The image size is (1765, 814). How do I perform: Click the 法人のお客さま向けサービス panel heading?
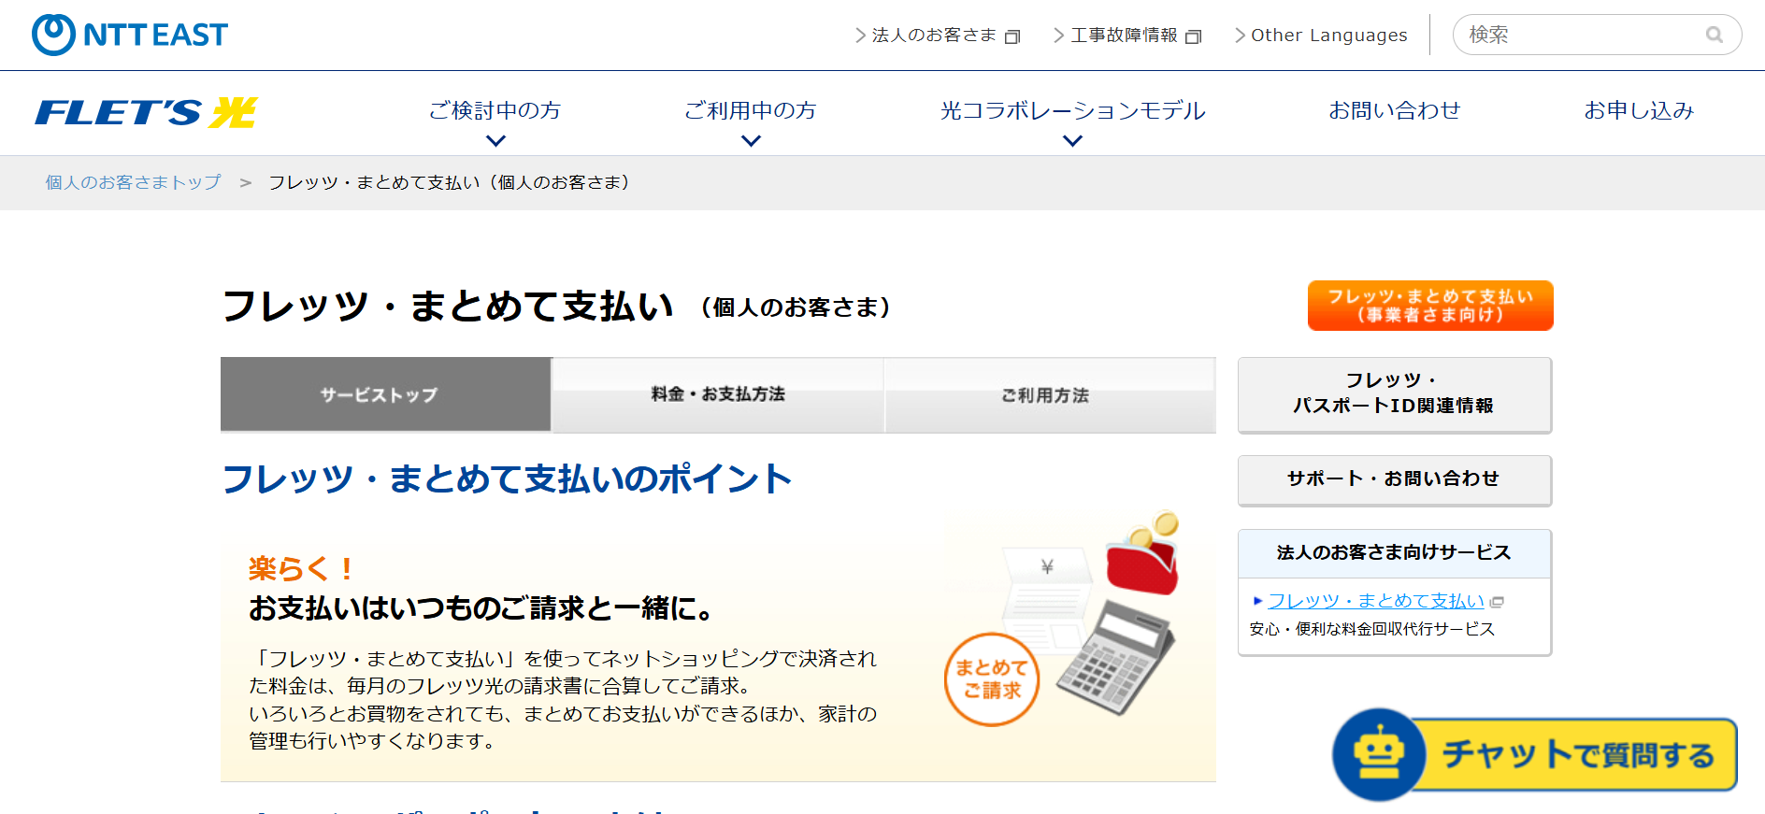pyautogui.click(x=1395, y=553)
